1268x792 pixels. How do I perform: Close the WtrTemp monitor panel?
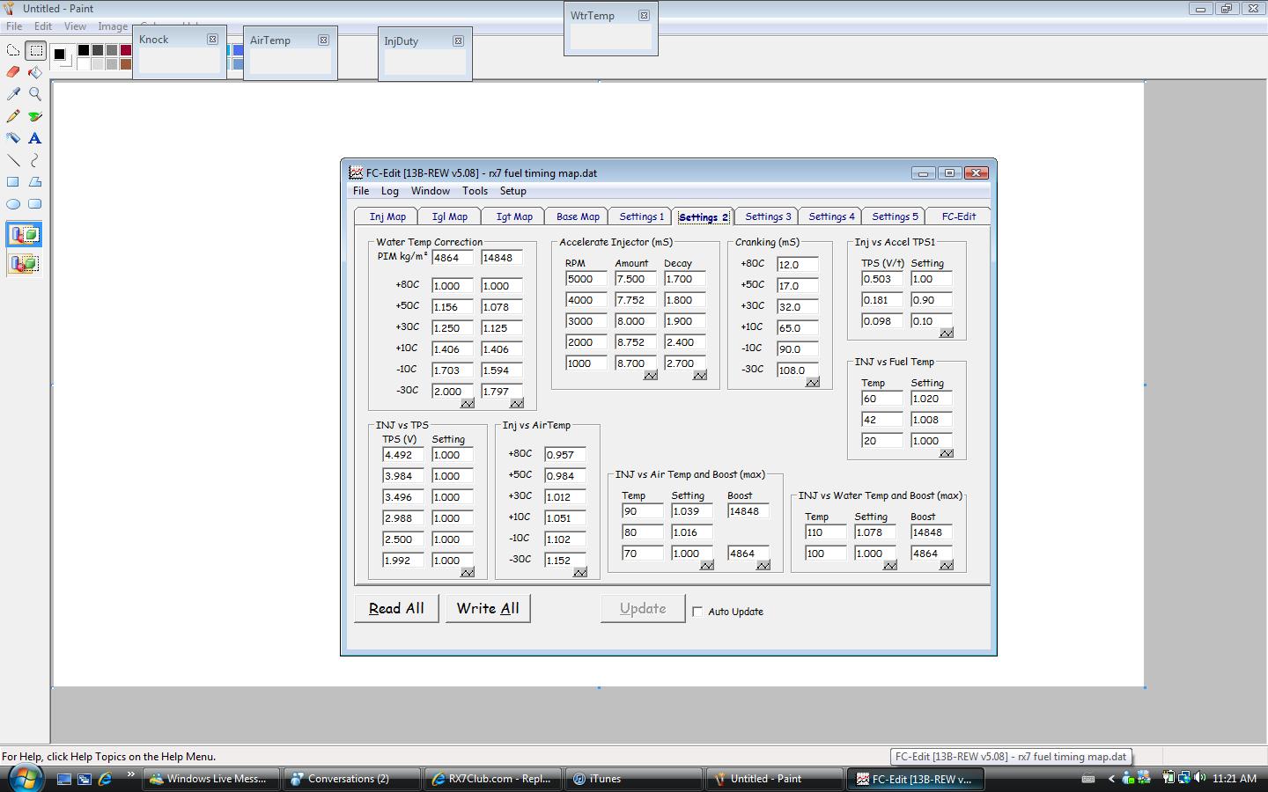click(x=644, y=16)
